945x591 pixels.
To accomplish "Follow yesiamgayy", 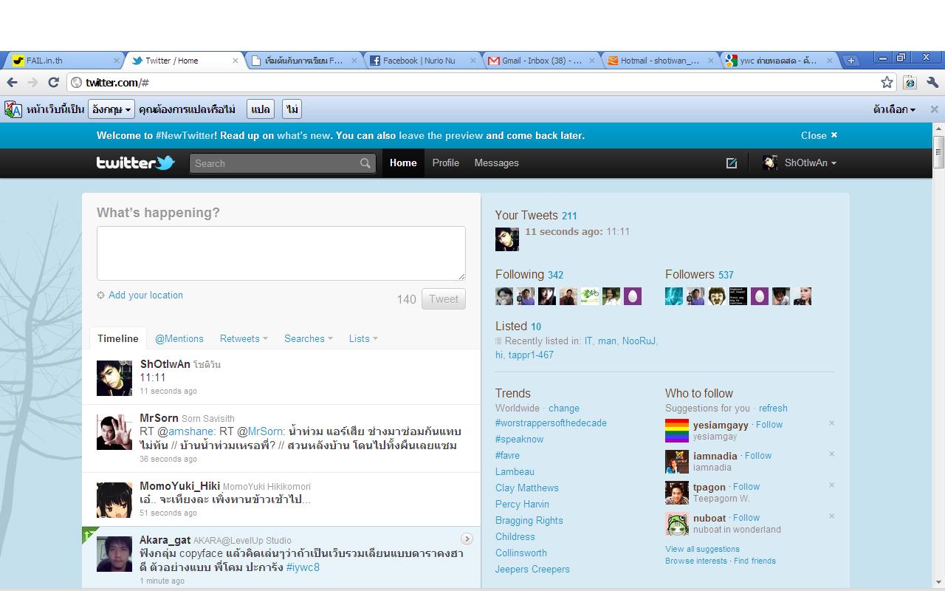I will [x=769, y=425].
